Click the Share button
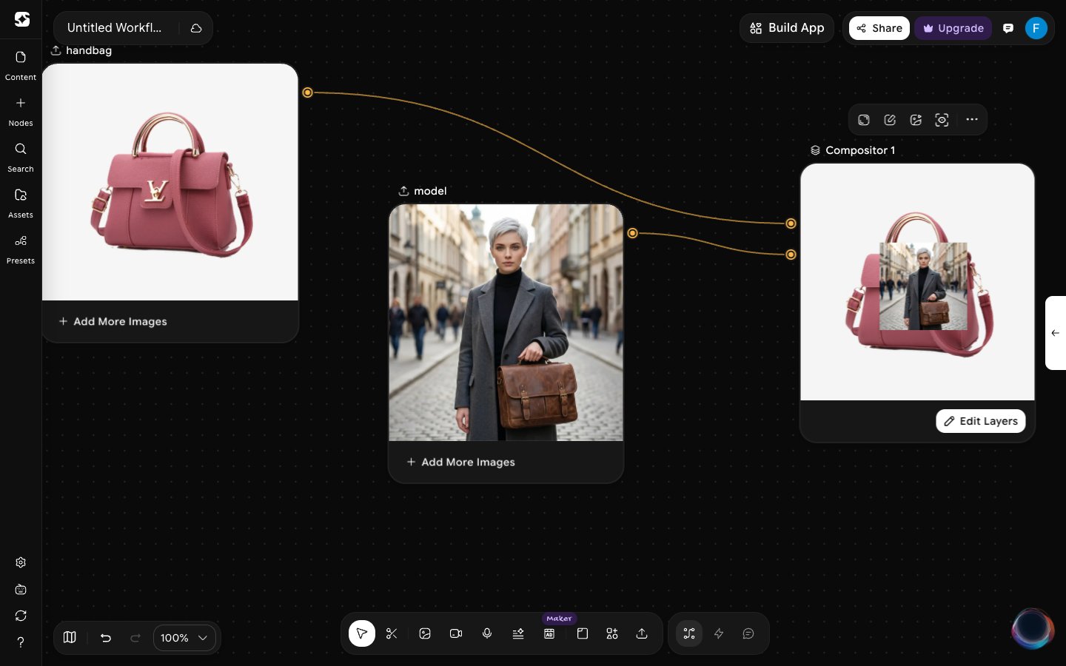 point(879,28)
